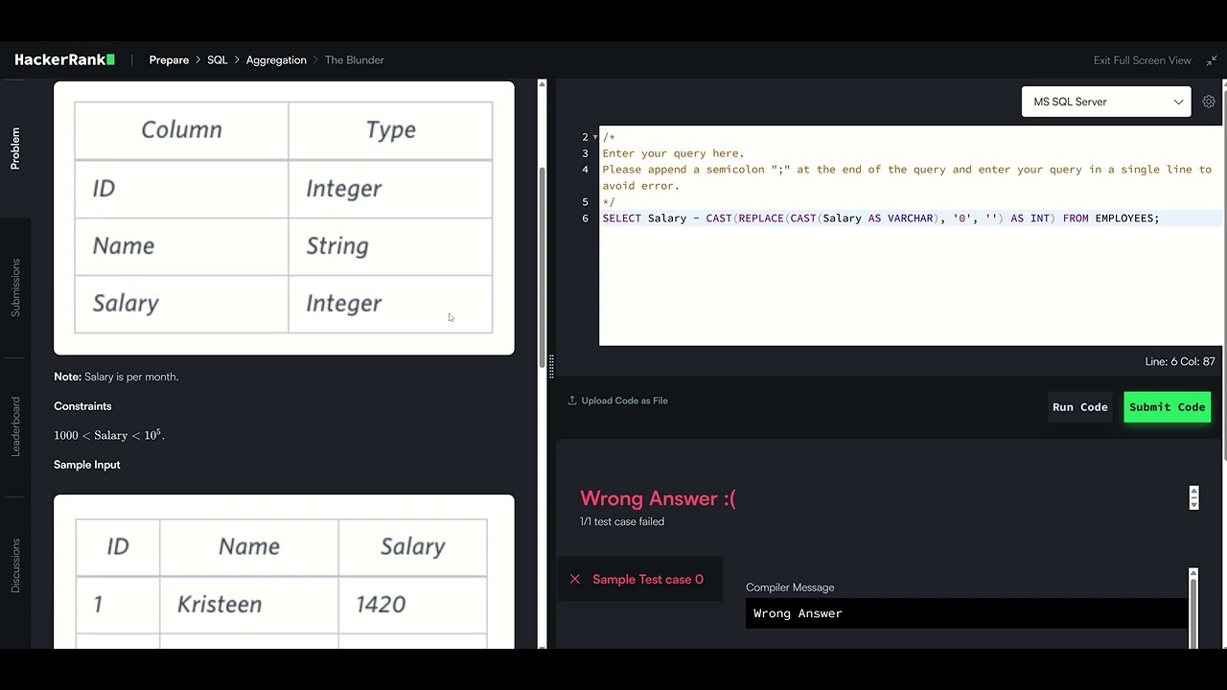
Task: Click the 1000 < Salary < 10^5 constraint
Action: coord(109,435)
